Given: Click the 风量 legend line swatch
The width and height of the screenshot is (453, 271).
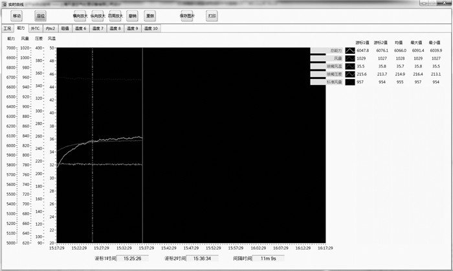Looking at the screenshot, I should pos(350,58).
